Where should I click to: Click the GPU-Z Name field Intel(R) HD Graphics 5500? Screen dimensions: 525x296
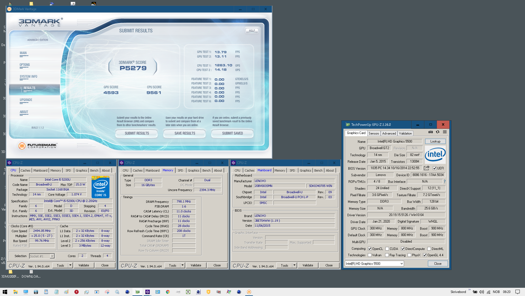[x=395, y=141]
